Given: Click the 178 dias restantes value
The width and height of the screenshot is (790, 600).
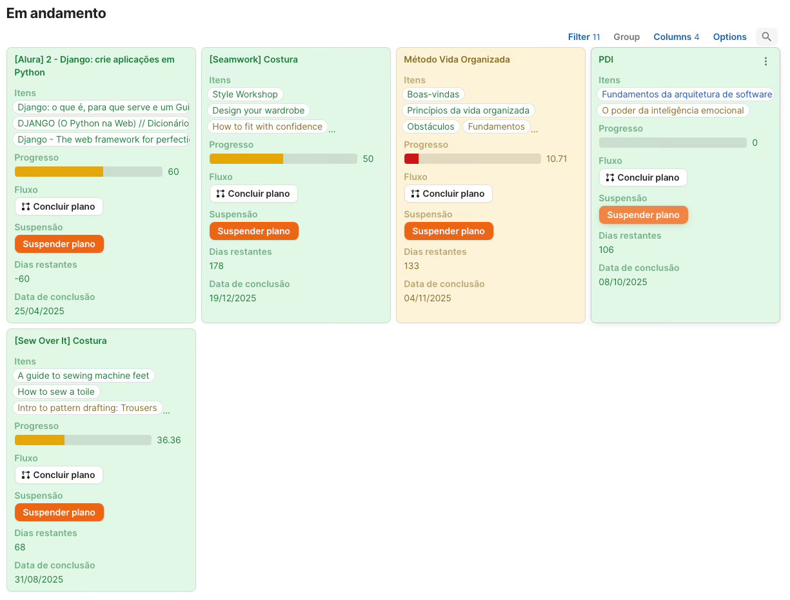Looking at the screenshot, I should click(216, 266).
